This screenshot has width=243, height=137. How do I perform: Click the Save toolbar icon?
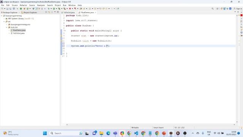click(x=7, y=9)
